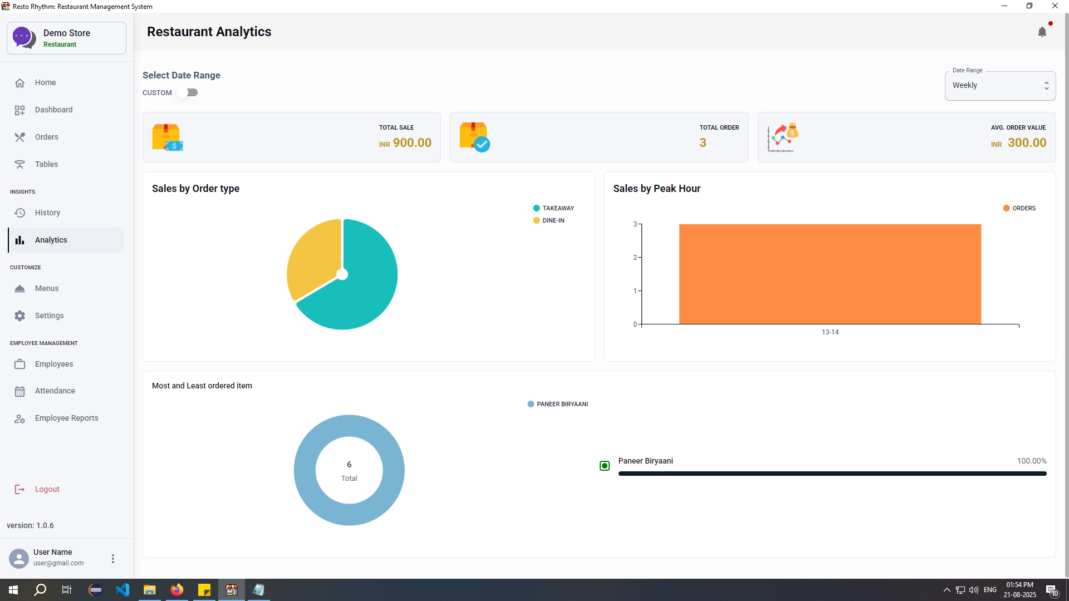Open the Weekly Date Range dropdown
This screenshot has width=1069, height=601.
[x=1000, y=86]
